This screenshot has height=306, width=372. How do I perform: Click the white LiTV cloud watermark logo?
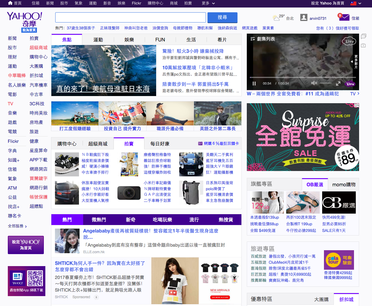[x=349, y=41]
